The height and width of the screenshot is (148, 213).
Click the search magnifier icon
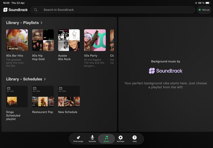click(36, 10)
